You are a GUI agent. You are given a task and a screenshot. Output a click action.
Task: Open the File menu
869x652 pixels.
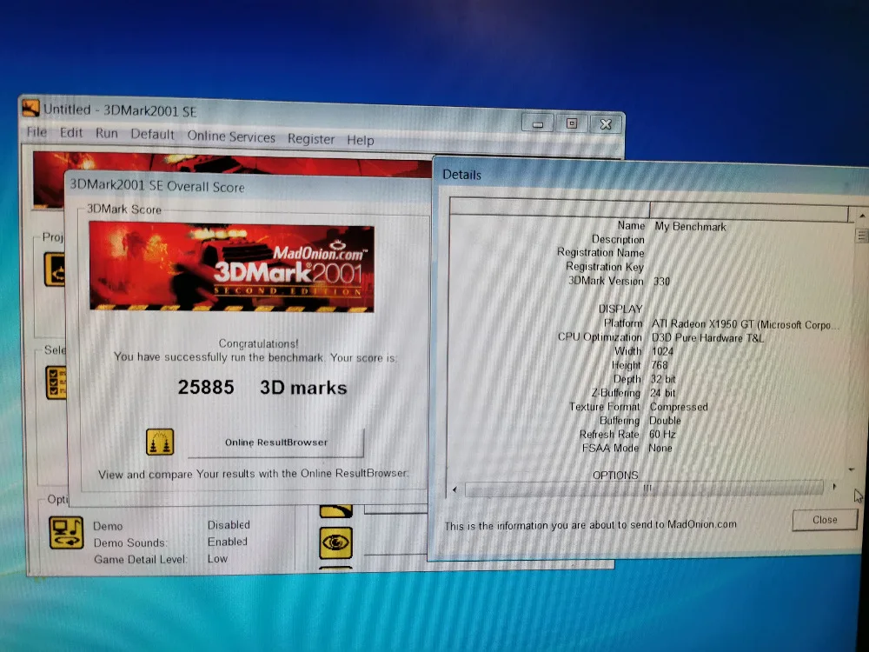coord(36,132)
